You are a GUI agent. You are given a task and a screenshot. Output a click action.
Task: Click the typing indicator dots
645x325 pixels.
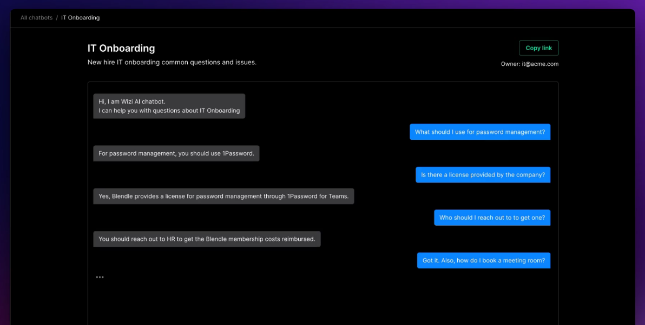(100, 277)
